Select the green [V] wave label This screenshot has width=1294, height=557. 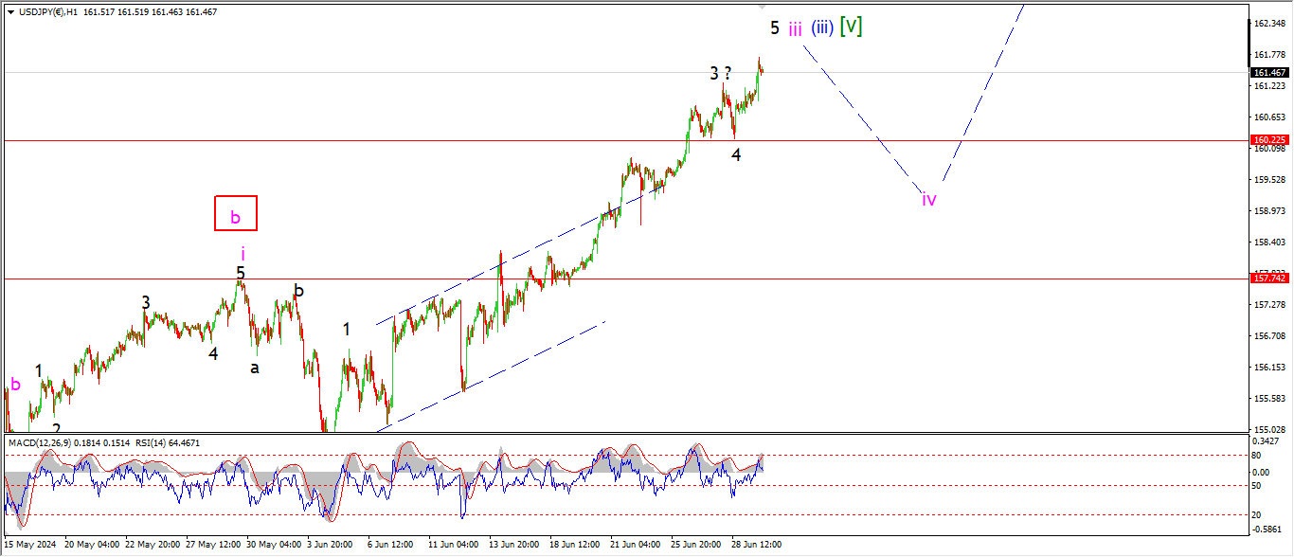pyautogui.click(x=853, y=27)
